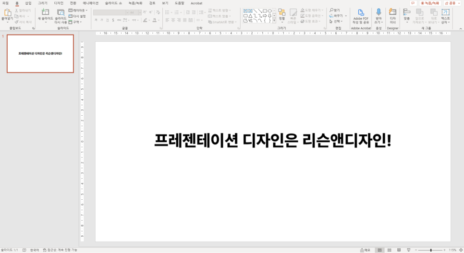Toggle strikethrough formatting button

pyautogui.click(x=119, y=20)
